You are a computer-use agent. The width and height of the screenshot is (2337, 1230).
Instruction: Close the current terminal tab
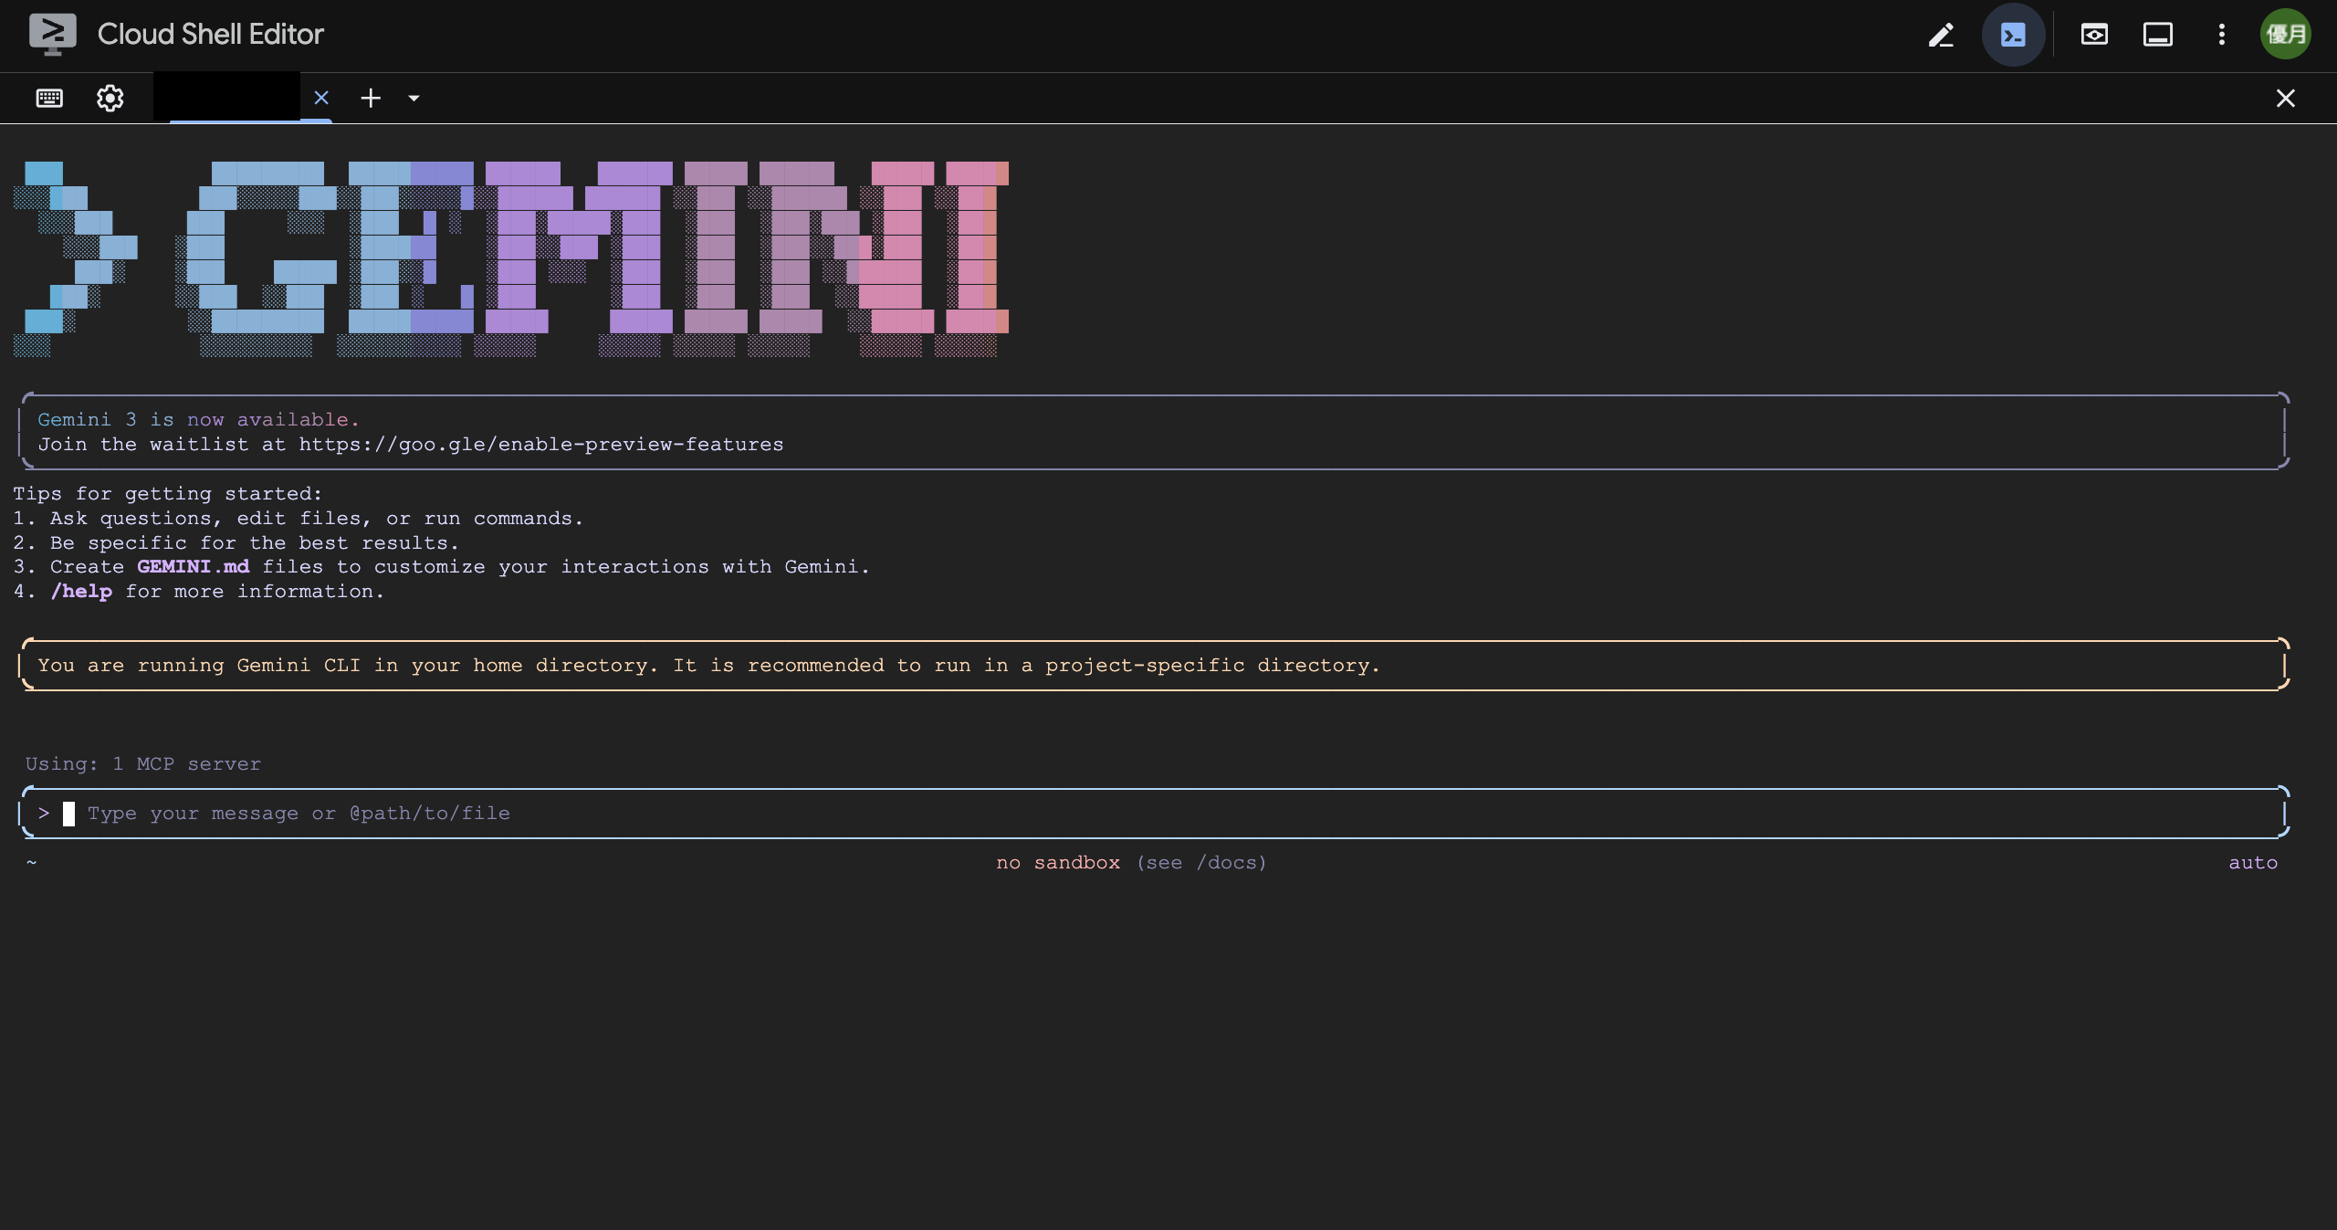(x=321, y=98)
